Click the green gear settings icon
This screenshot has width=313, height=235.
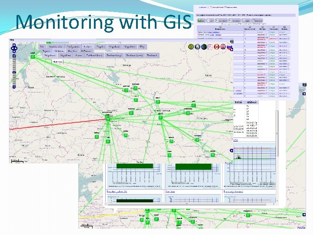click(x=191, y=47)
